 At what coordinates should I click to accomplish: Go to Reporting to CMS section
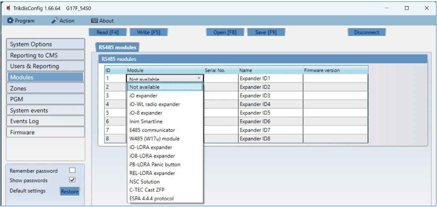pyautogui.click(x=45, y=55)
